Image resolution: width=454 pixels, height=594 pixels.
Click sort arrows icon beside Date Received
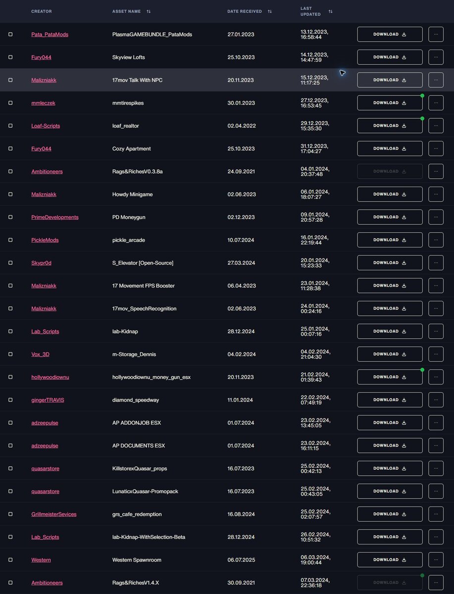pos(270,11)
